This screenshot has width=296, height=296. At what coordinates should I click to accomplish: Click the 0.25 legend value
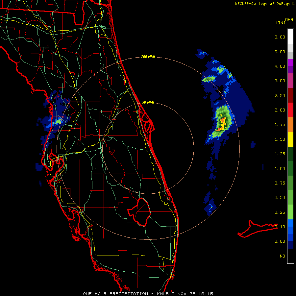[x=280, y=212]
